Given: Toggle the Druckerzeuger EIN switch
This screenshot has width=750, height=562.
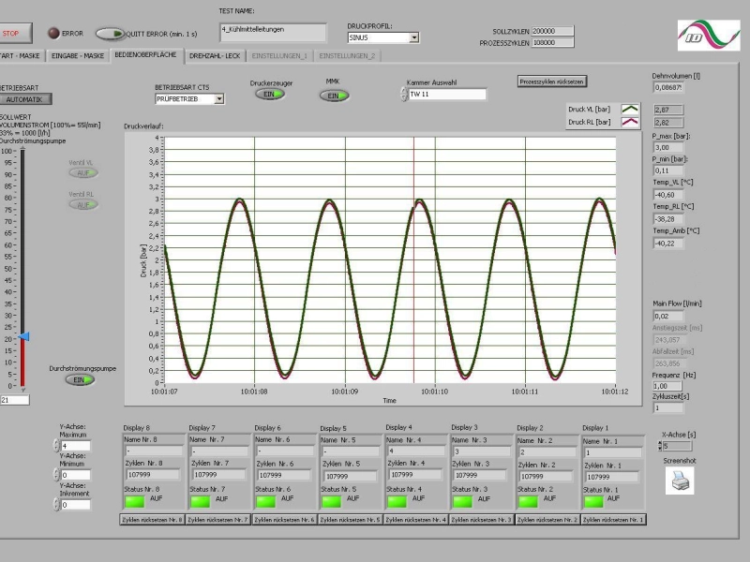Looking at the screenshot, I should [x=270, y=95].
